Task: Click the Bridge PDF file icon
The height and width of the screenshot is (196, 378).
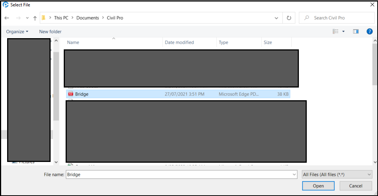Action: [70, 94]
